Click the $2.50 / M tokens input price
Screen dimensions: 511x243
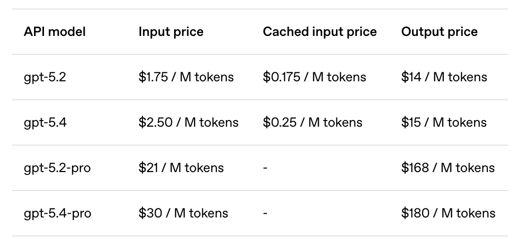(188, 122)
